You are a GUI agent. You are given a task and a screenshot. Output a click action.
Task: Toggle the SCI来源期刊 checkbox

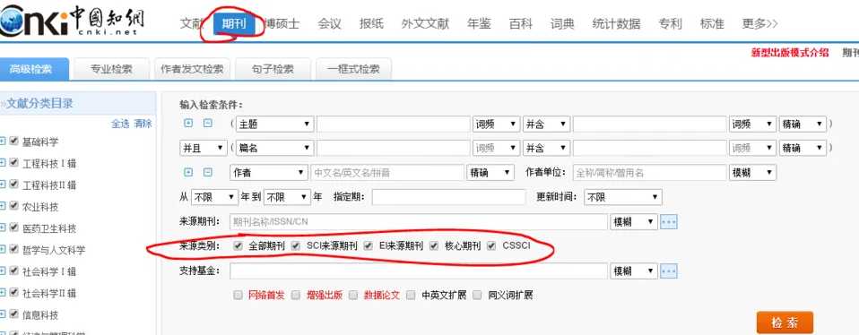pyautogui.click(x=296, y=245)
